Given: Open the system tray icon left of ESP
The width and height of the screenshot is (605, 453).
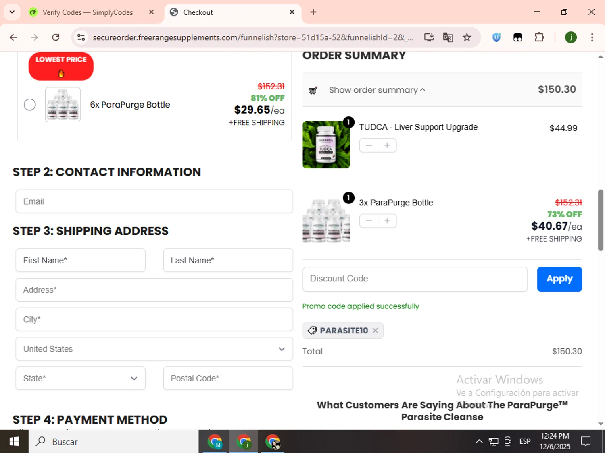Looking at the screenshot, I should tap(508, 441).
